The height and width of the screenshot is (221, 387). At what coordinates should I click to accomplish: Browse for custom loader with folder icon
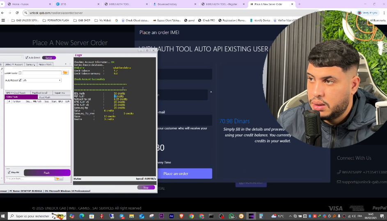pyautogui.click(x=65, y=73)
